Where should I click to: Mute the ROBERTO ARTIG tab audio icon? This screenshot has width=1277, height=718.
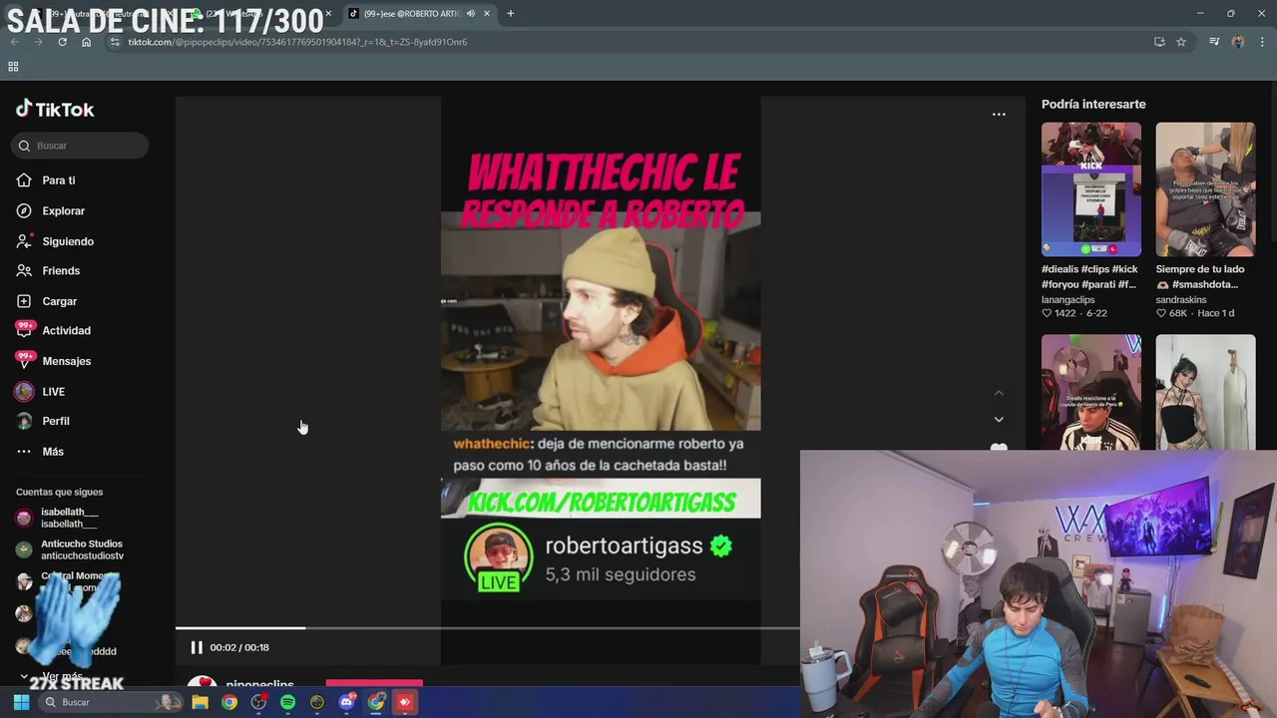tap(471, 14)
